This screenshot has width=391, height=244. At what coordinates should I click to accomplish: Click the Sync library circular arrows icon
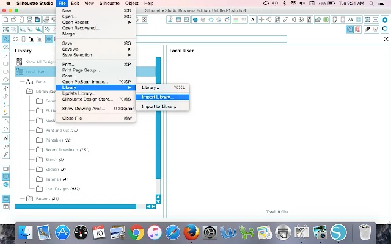(15, 39)
